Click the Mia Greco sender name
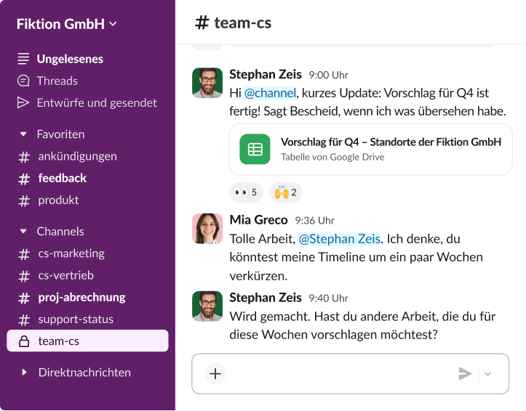The image size is (526, 411). tap(259, 220)
